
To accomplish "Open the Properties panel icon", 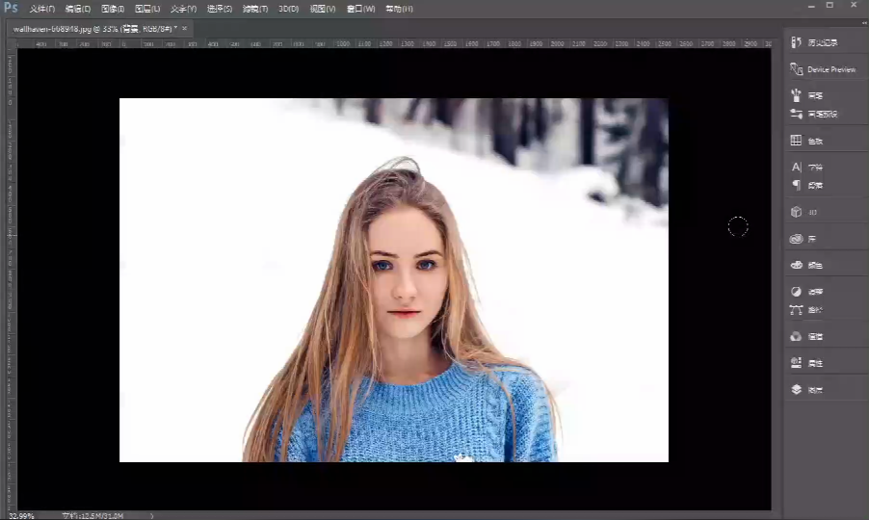I will [796, 363].
